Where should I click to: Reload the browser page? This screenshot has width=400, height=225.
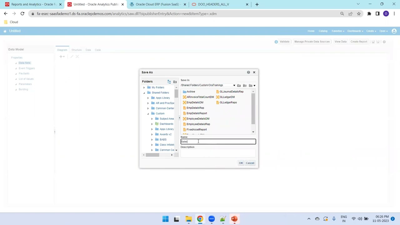[x=22, y=14]
